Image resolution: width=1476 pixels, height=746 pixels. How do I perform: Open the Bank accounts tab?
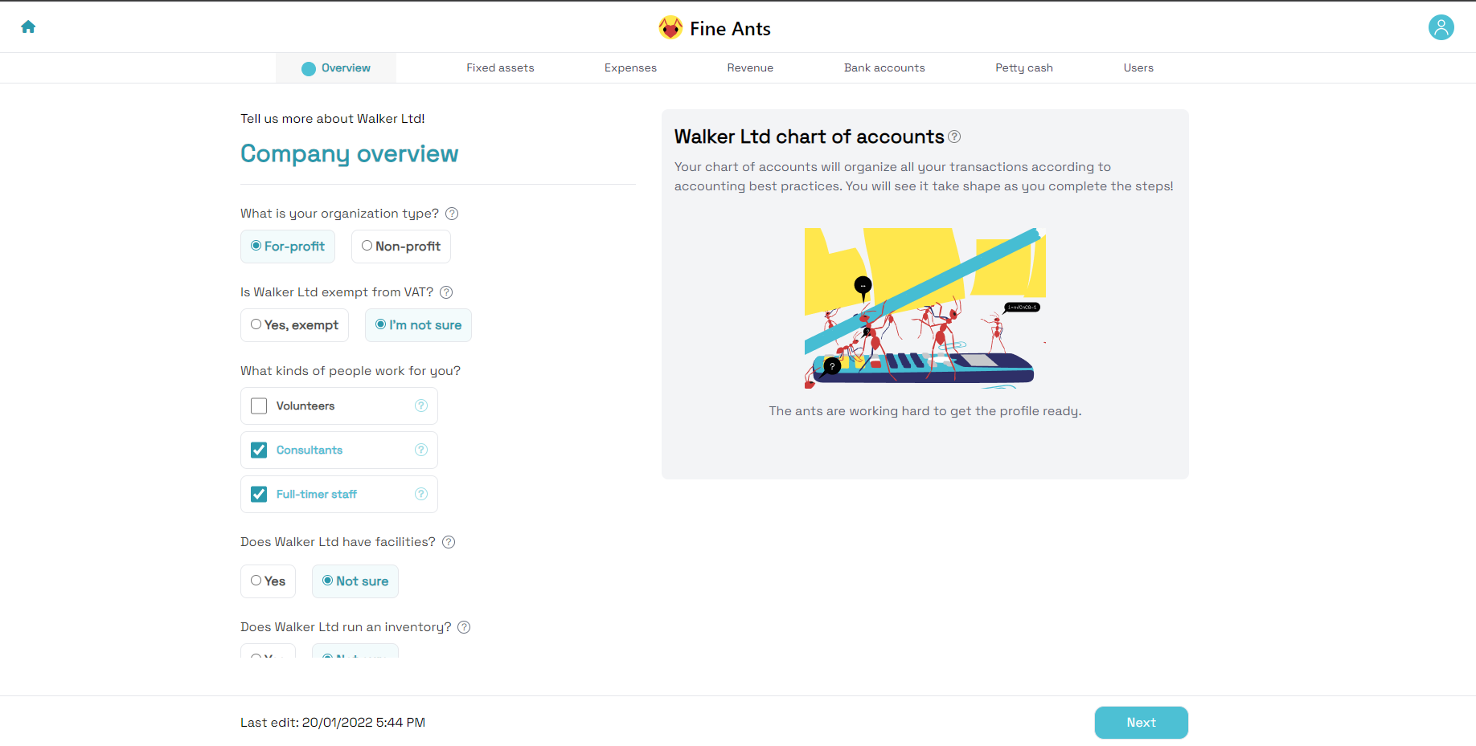click(x=884, y=68)
